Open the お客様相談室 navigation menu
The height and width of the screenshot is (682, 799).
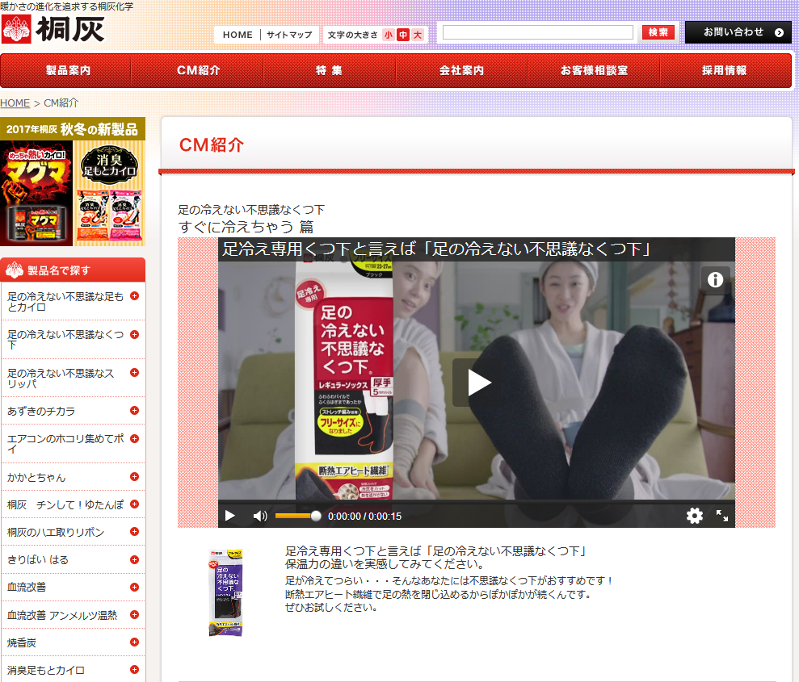(x=594, y=71)
